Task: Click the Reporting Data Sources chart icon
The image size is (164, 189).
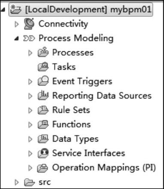Action: [43, 95]
